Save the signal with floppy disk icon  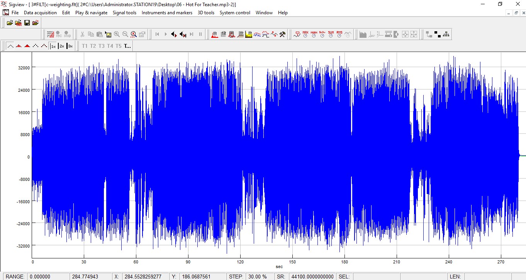click(x=27, y=23)
